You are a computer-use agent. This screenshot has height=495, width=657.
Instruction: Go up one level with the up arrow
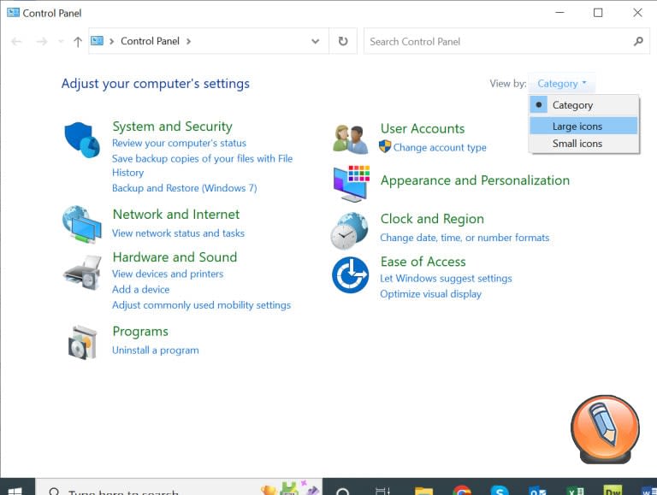78,41
